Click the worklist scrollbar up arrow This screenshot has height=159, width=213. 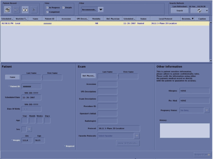coord(211,23)
